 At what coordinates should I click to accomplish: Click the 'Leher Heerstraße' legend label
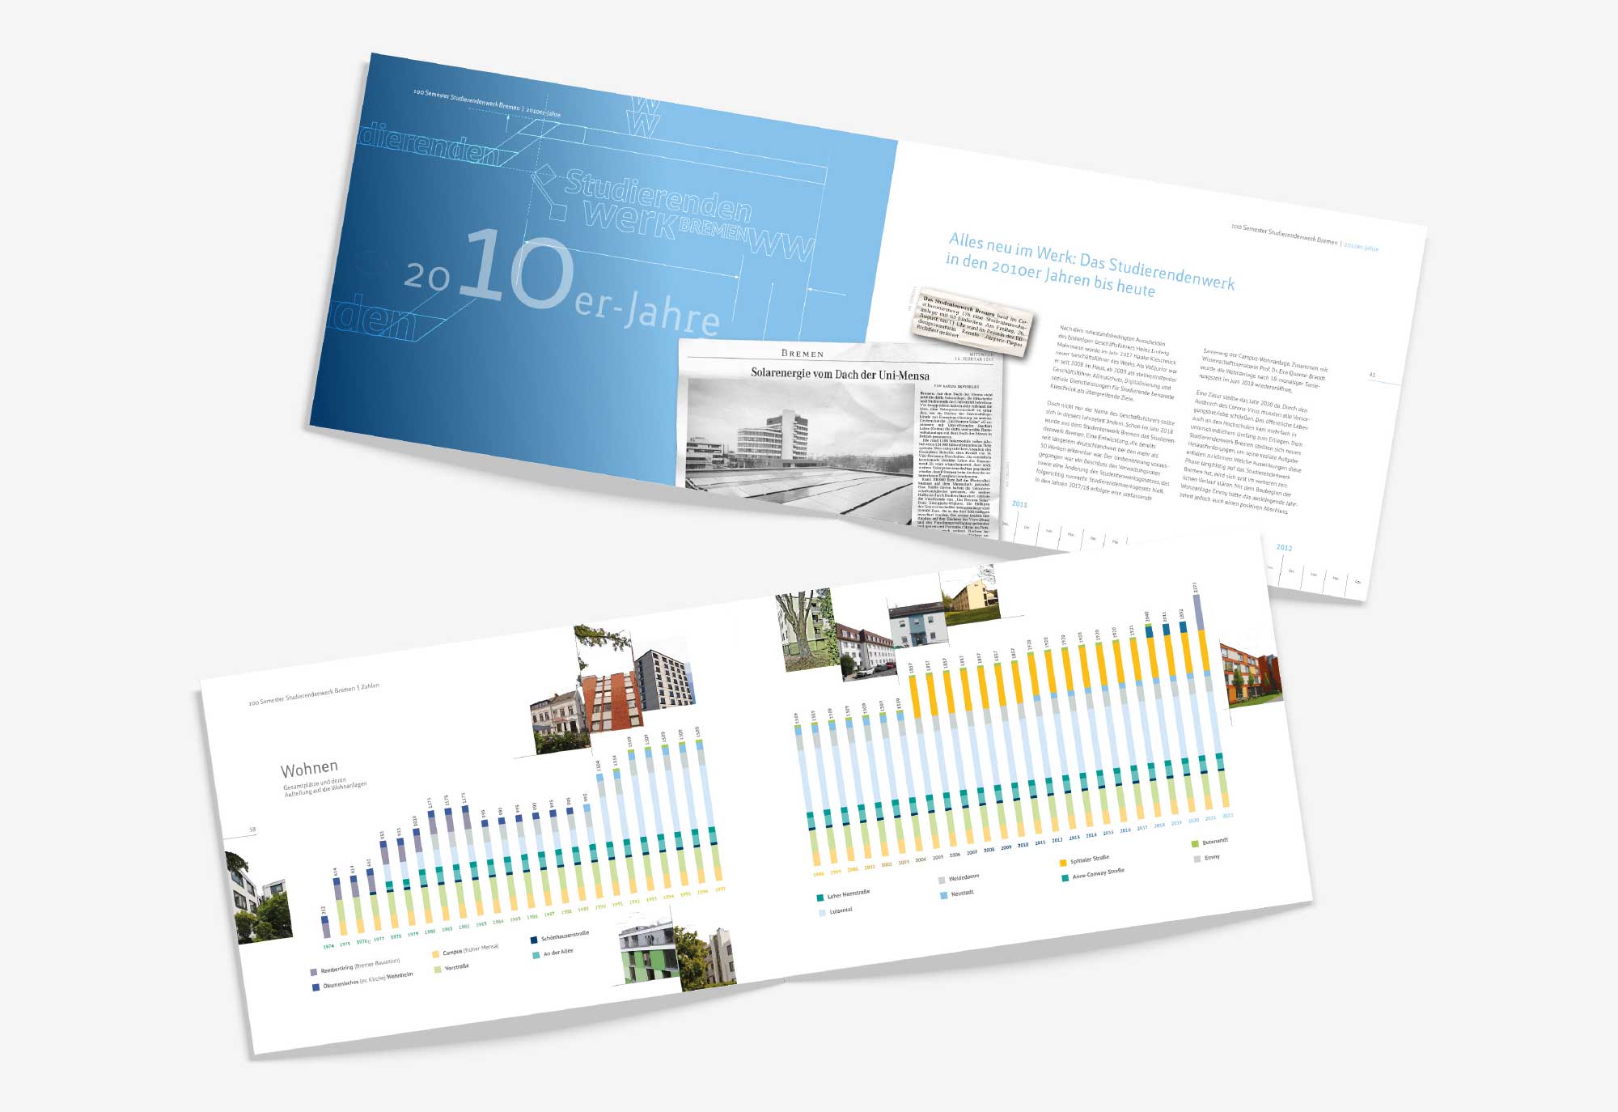pyautogui.click(x=849, y=894)
